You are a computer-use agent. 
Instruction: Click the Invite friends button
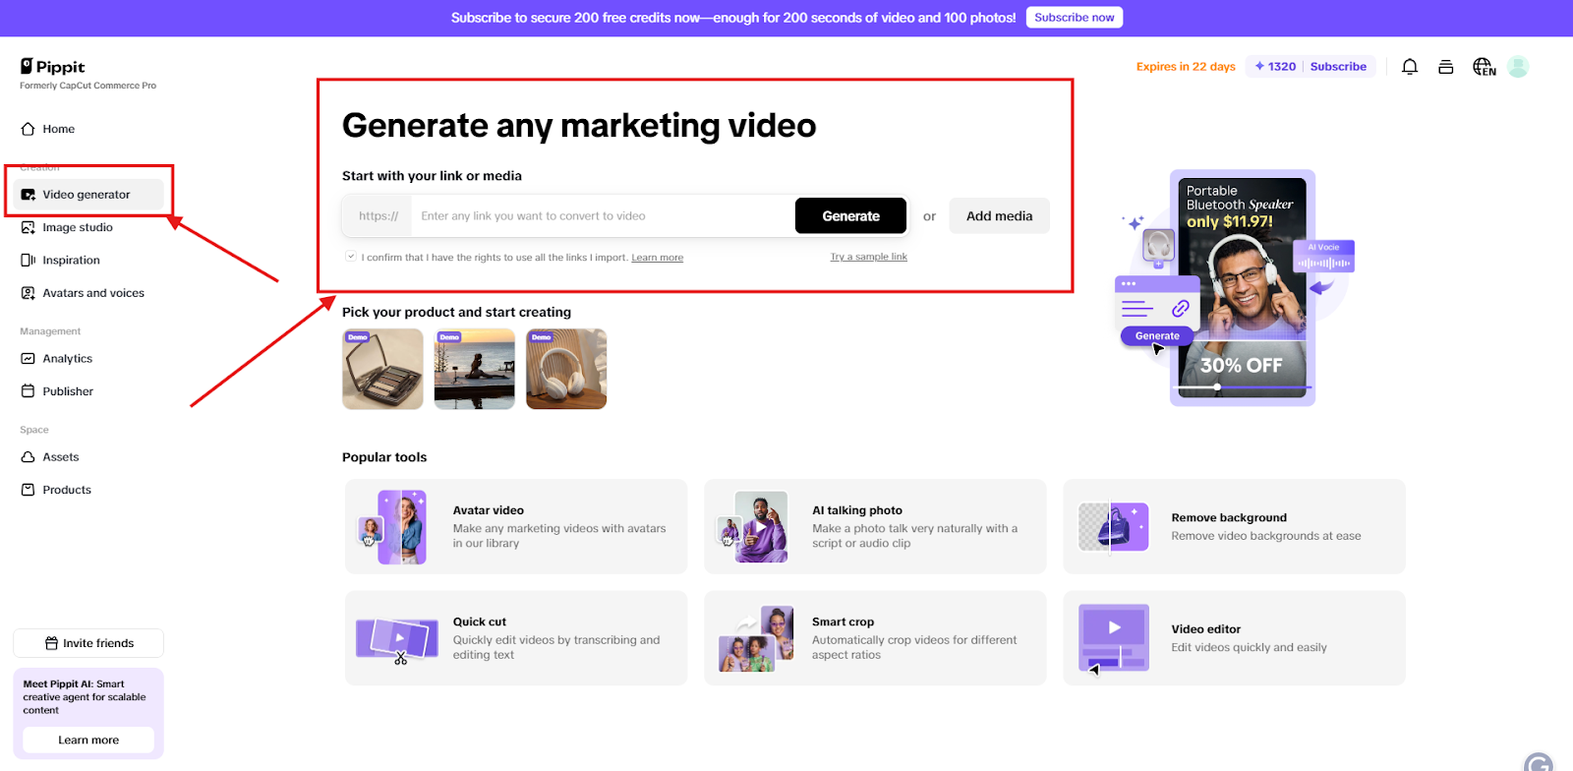pyautogui.click(x=88, y=643)
